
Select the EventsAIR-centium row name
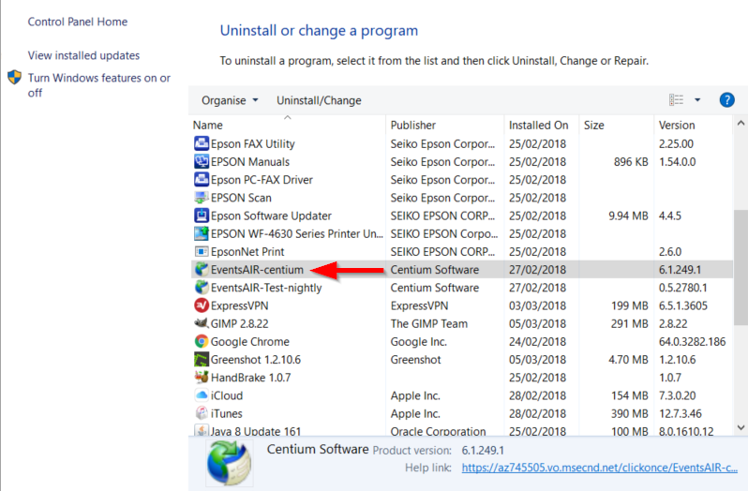[257, 270]
